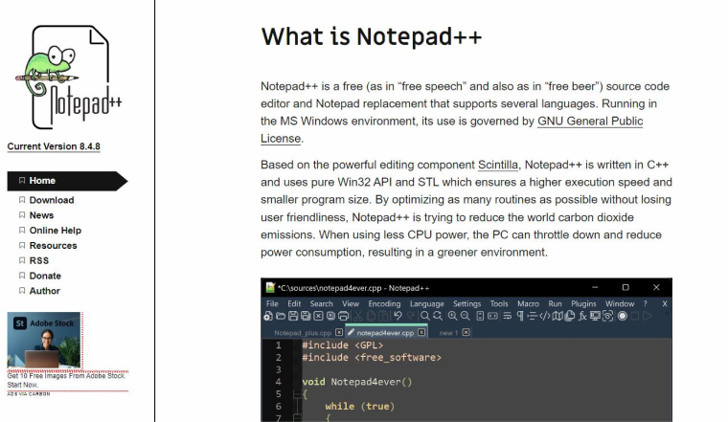Collapse the fold marker on line 5
The width and height of the screenshot is (728, 422).
pos(297,394)
